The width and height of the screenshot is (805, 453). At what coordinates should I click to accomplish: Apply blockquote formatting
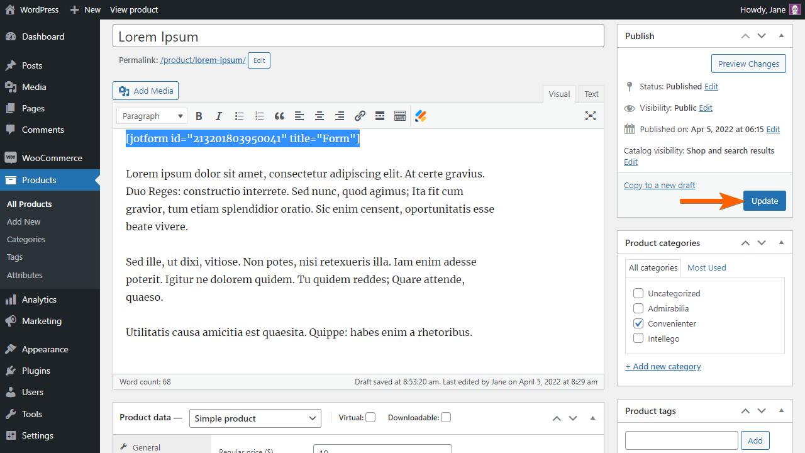[x=279, y=116]
